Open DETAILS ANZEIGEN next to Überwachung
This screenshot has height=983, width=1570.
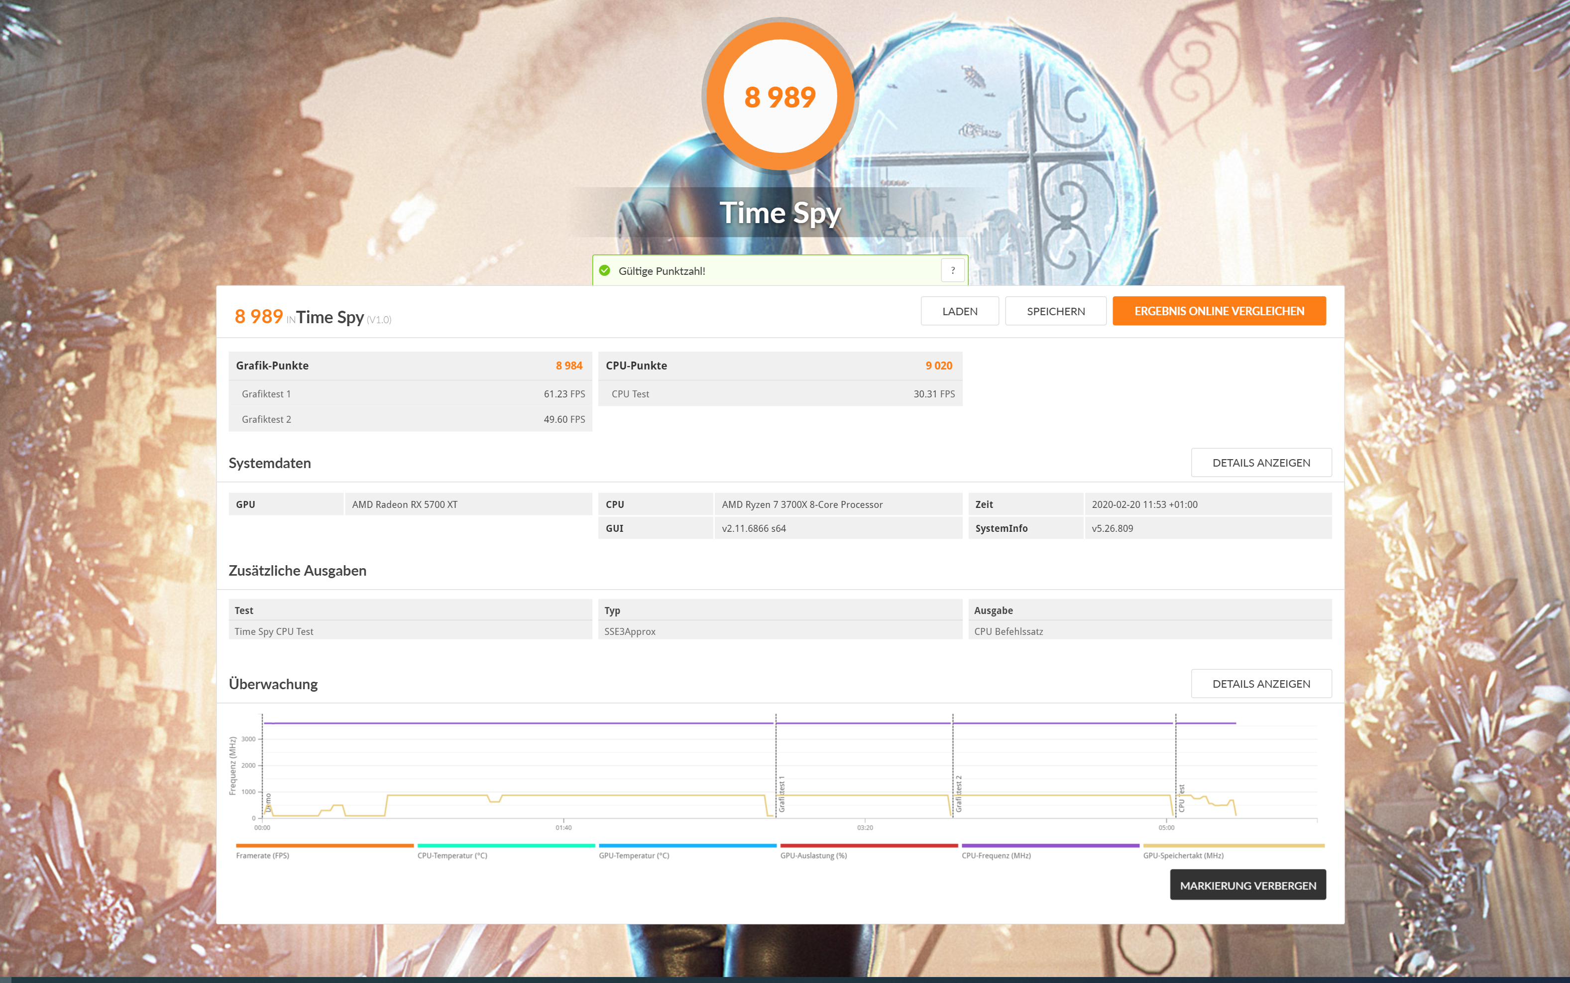coord(1261,683)
